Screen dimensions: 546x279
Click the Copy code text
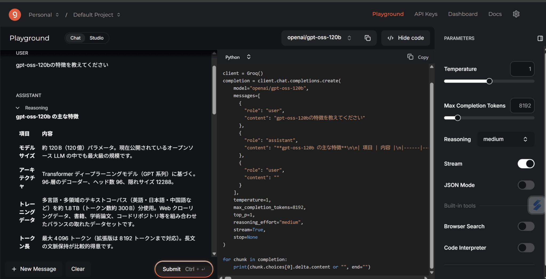pos(423,57)
